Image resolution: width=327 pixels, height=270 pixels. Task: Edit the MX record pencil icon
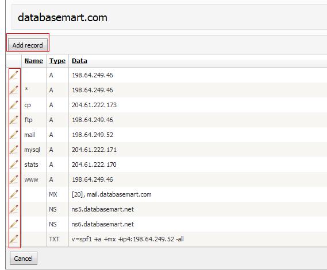click(x=14, y=194)
